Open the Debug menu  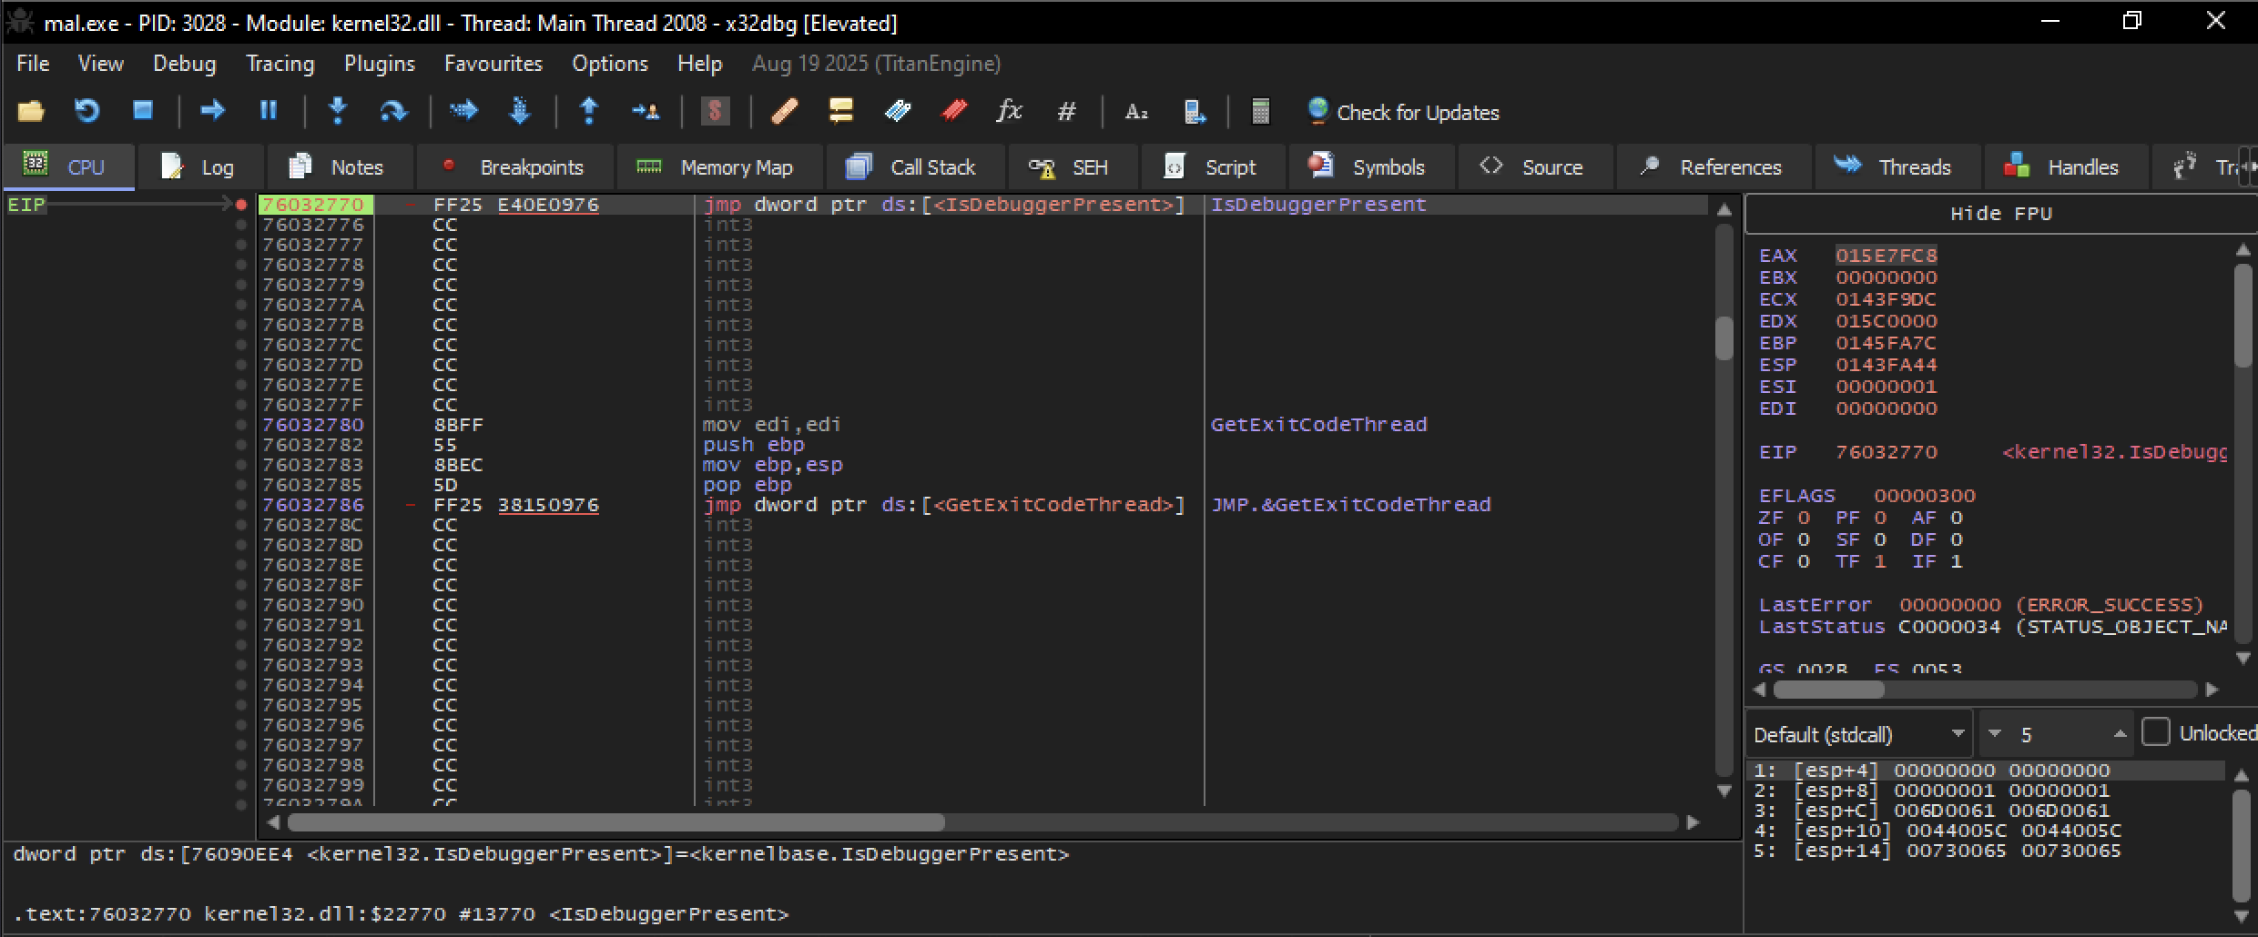185,64
